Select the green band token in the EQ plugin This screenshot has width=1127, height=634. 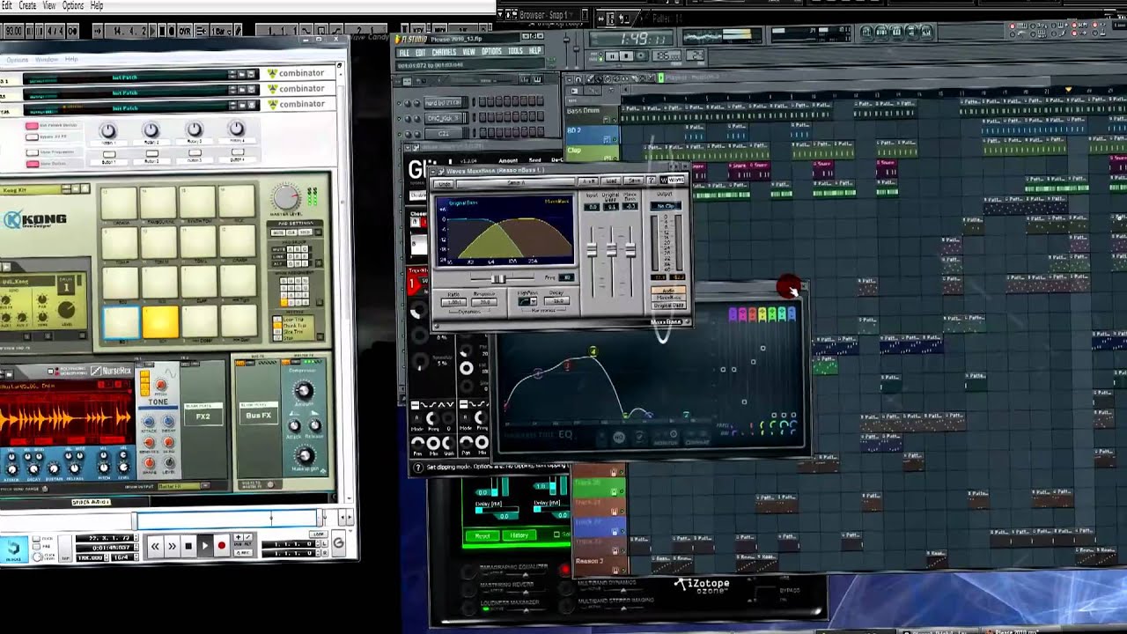click(x=772, y=314)
